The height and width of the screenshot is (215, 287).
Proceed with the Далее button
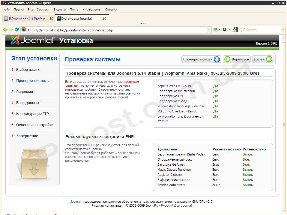click(x=263, y=59)
